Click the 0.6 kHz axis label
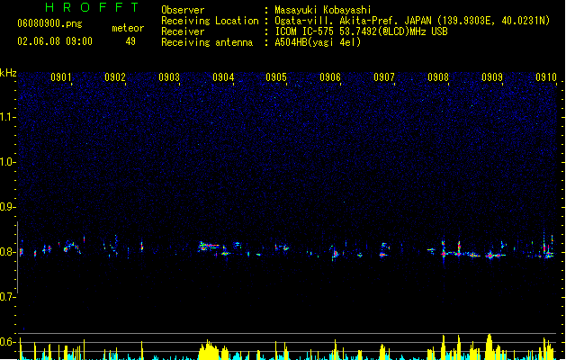The width and height of the screenshot is (566, 360). pos(7,342)
